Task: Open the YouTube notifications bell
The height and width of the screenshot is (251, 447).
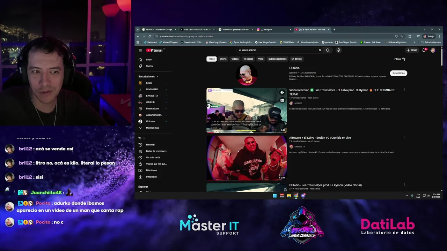Action: [x=424, y=50]
